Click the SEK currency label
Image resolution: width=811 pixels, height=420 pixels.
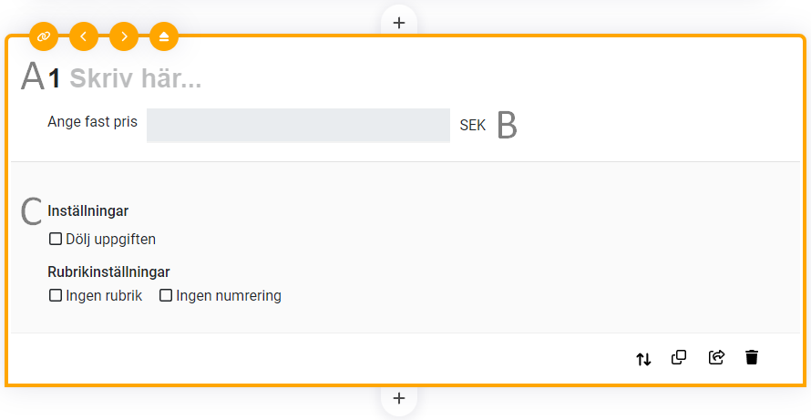point(473,126)
